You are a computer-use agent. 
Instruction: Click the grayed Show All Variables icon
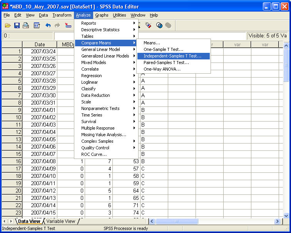(168, 25)
